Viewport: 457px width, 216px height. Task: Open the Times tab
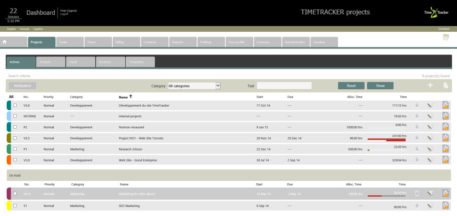(x=98, y=42)
